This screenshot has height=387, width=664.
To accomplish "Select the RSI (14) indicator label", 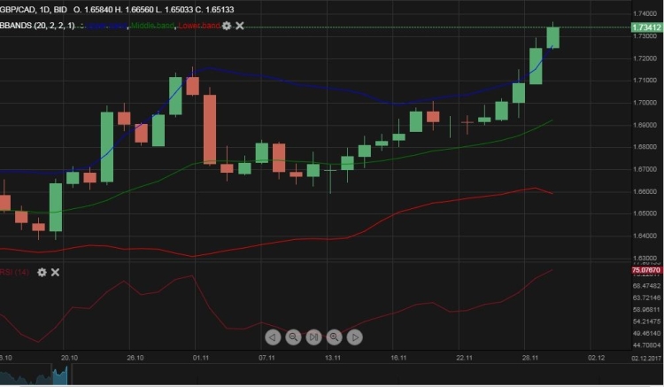I will (15, 272).
